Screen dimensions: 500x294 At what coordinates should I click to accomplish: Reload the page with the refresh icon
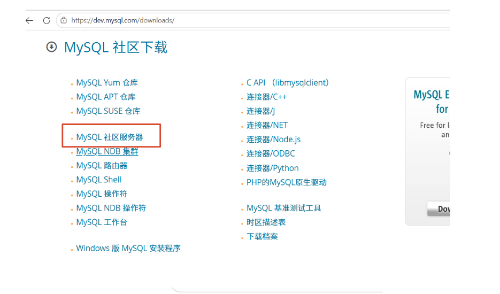pyautogui.click(x=47, y=21)
